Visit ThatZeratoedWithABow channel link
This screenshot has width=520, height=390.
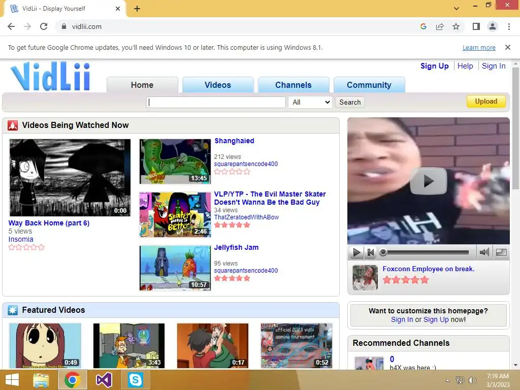click(246, 217)
